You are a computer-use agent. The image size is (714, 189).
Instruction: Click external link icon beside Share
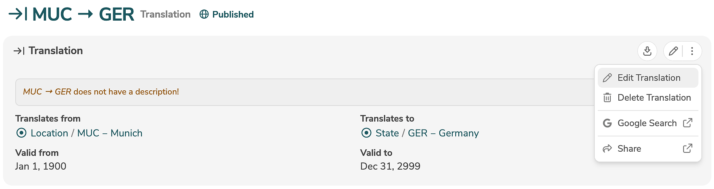point(688,149)
